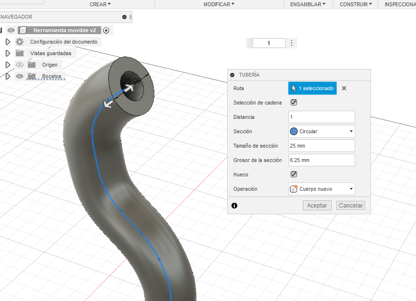Activate component radio button next to Herramienta movible v2

click(x=106, y=31)
